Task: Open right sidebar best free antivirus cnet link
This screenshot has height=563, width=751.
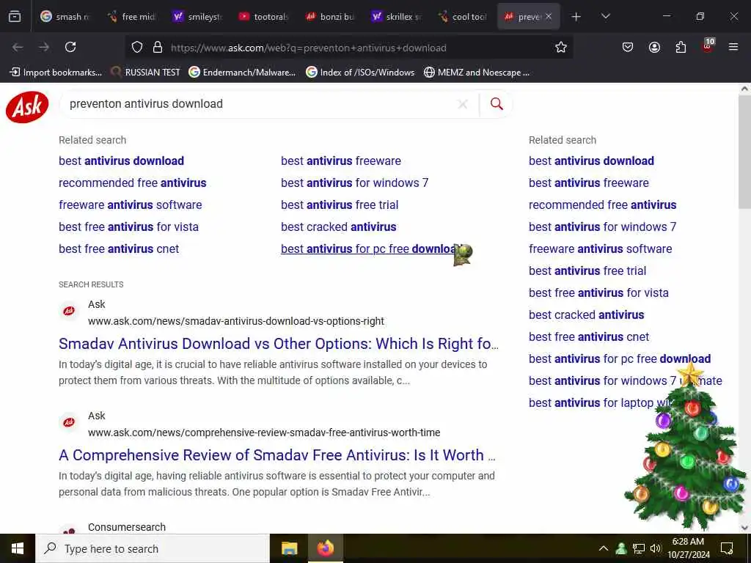Action: (589, 337)
